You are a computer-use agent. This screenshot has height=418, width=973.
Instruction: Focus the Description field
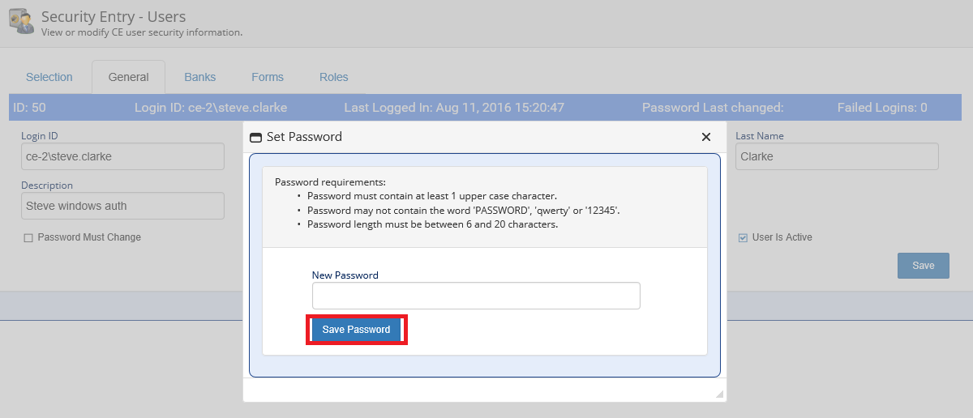(122, 206)
